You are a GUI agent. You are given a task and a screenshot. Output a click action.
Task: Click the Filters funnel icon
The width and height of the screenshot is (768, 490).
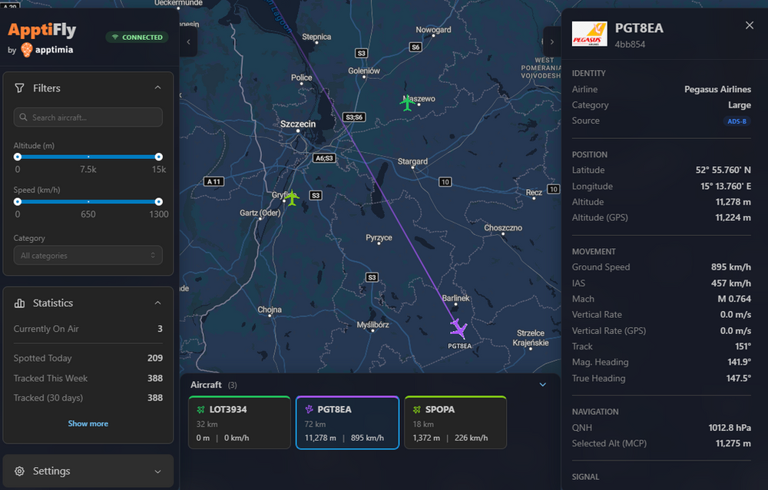pos(19,88)
